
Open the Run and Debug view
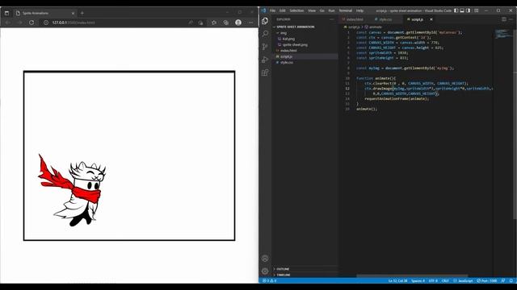[265, 60]
